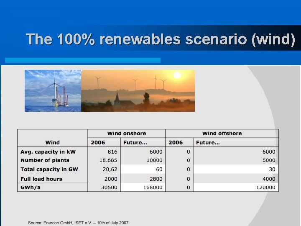The height and width of the screenshot is (226, 301).
Task: Select the sunset wind farm photo
Action: (x=138, y=91)
